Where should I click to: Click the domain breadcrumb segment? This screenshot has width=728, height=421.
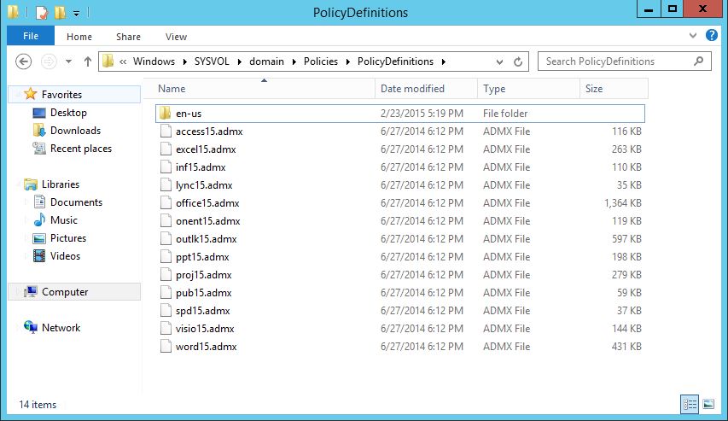pos(266,61)
